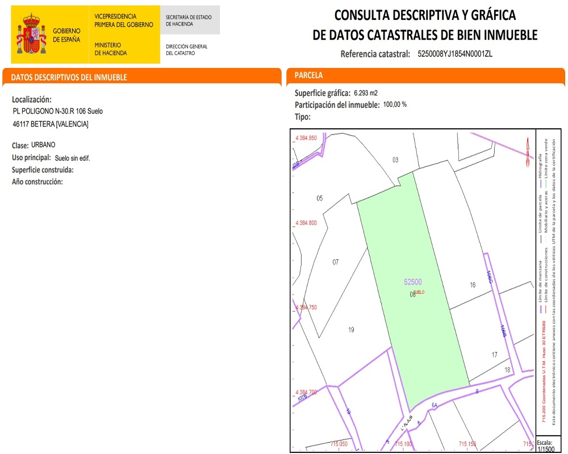Click the 4.384.800 coordinate label

point(306,223)
